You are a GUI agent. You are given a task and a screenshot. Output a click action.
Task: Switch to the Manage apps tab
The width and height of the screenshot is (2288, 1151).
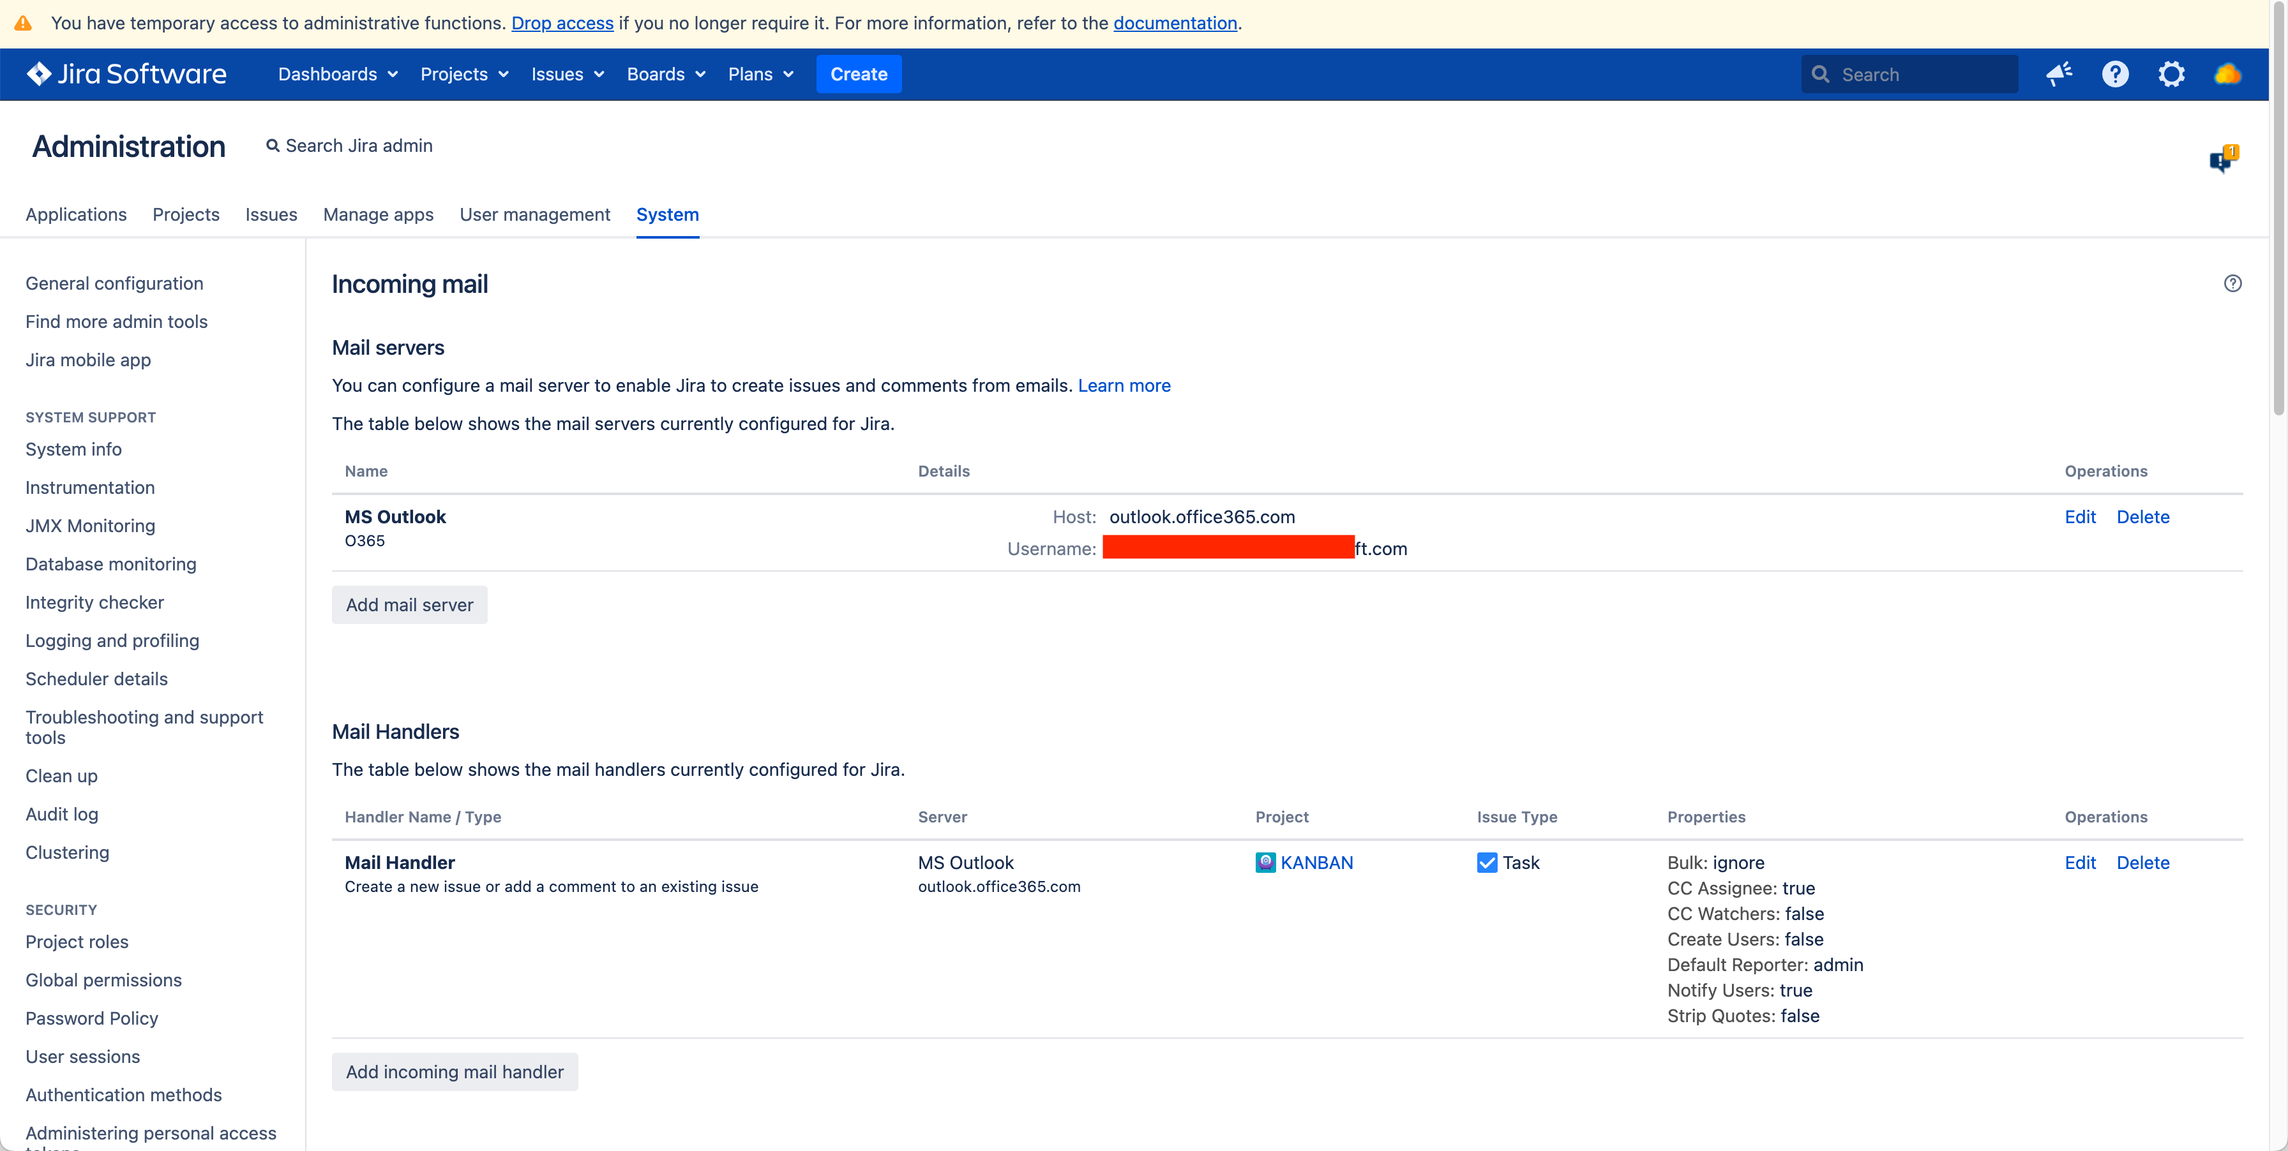pos(377,214)
